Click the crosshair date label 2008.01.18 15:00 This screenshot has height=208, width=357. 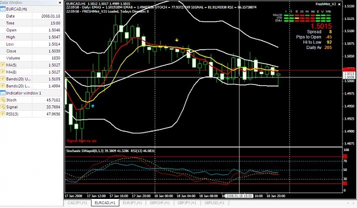coord(239,196)
